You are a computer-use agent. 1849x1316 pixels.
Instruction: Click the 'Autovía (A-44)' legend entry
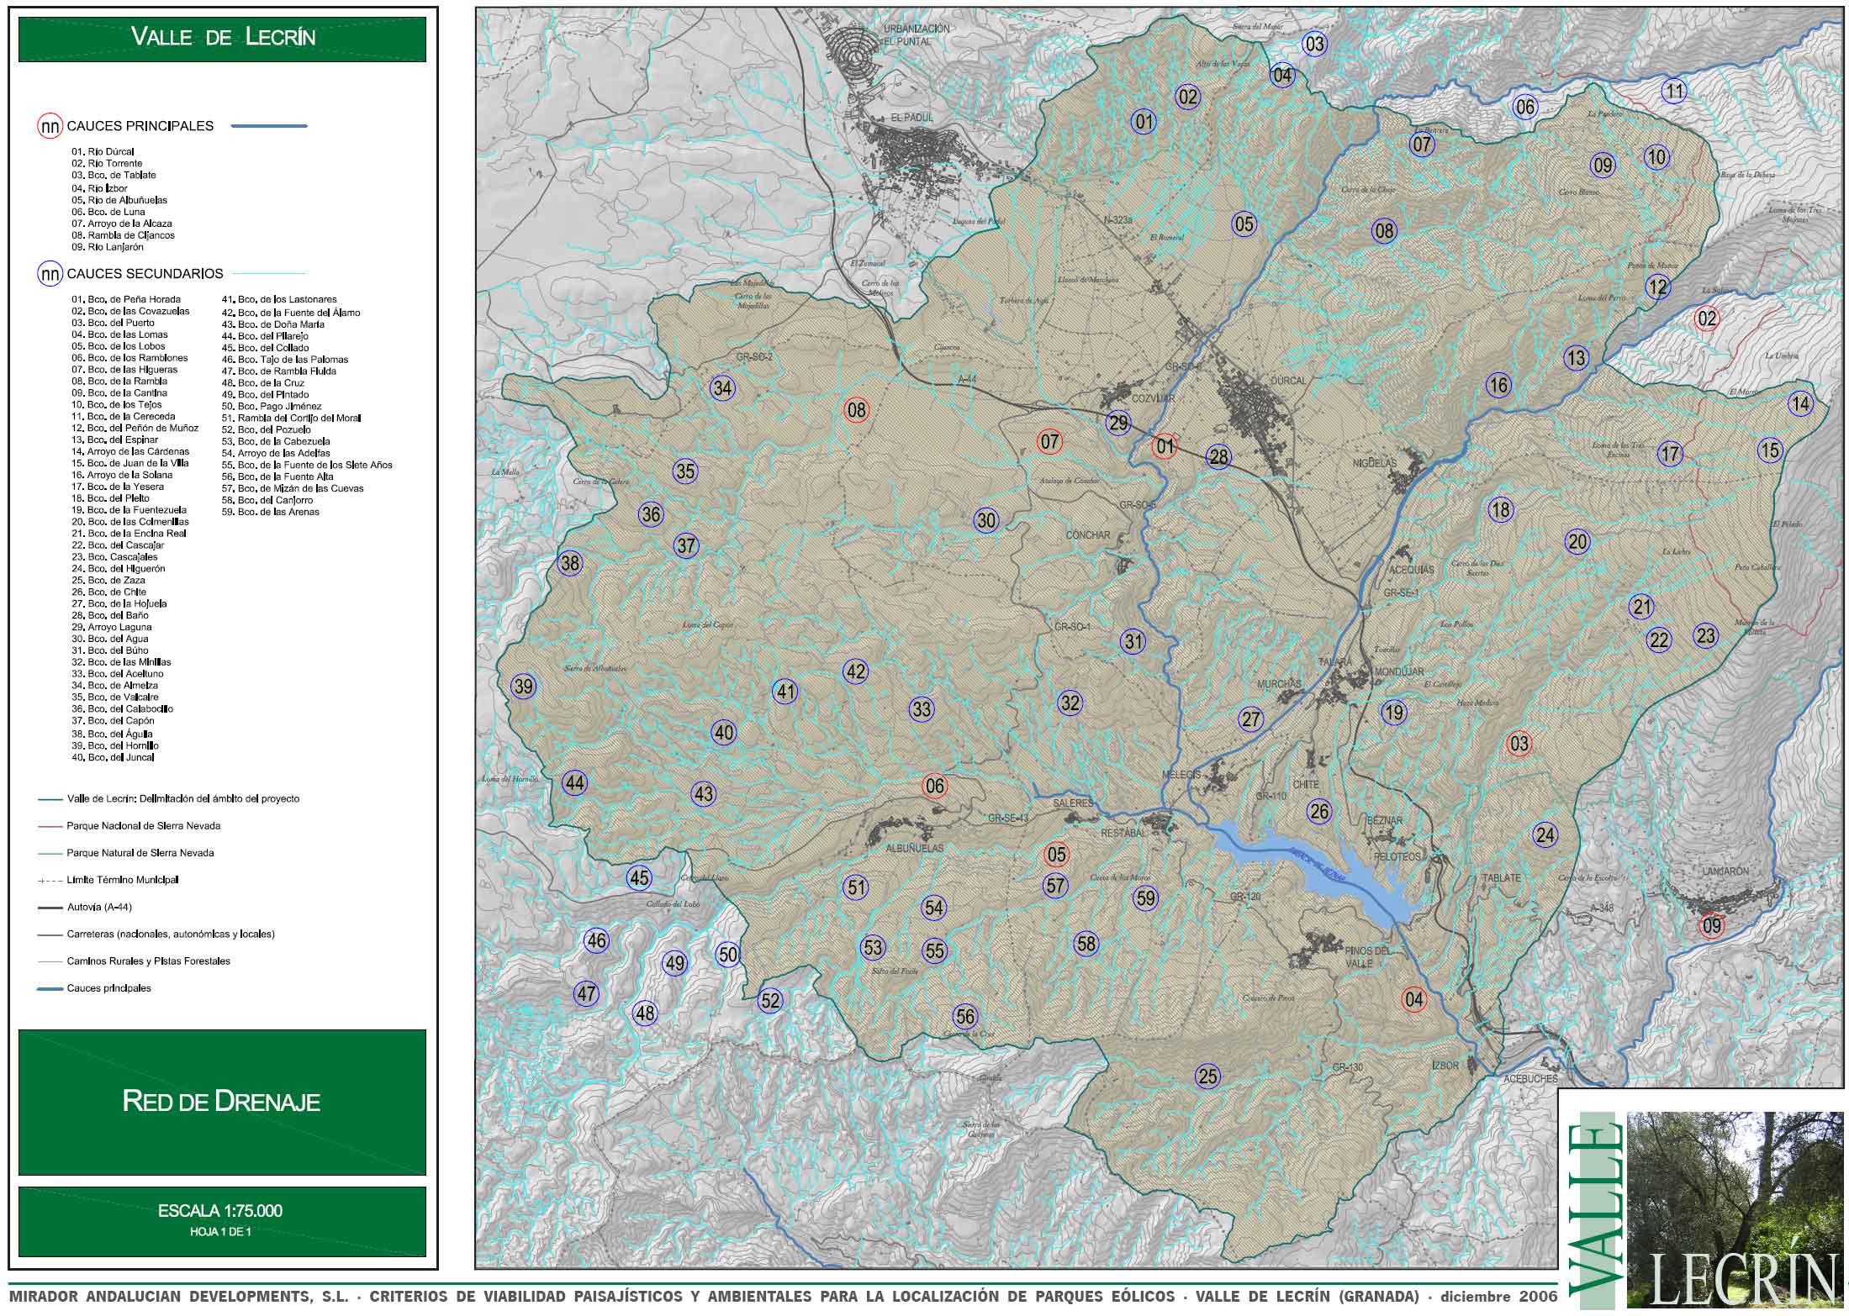(x=99, y=907)
